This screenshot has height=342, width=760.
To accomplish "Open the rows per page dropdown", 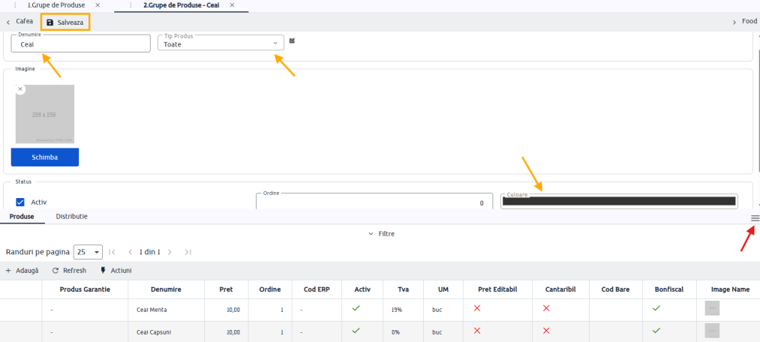I will 88,252.
